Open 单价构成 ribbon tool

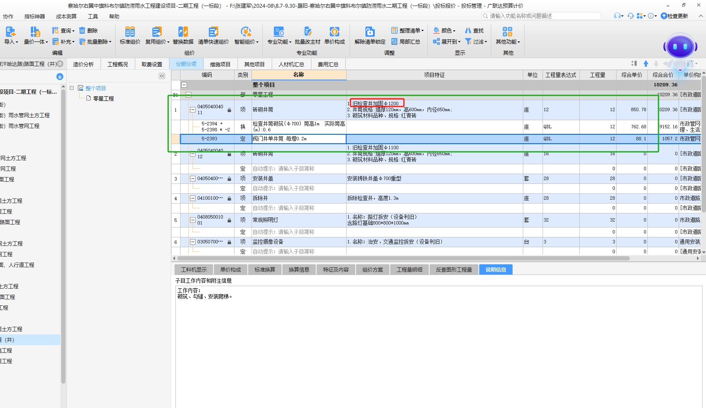point(335,35)
